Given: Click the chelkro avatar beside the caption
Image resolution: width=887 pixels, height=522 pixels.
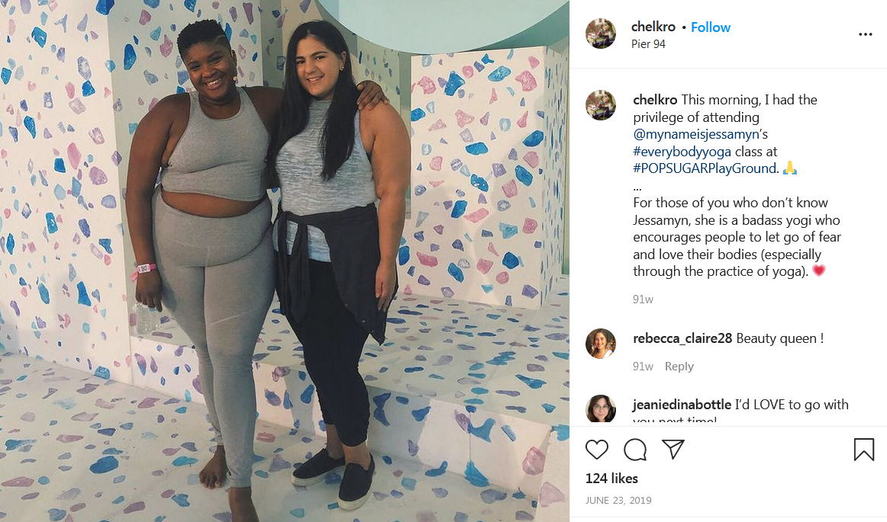Looking at the screenshot, I should tap(600, 105).
